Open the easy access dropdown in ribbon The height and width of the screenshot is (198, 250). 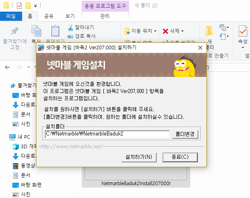pos(224,36)
